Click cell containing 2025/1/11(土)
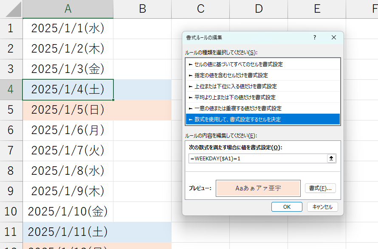Viewport: 378px width, 249px height. point(68,232)
